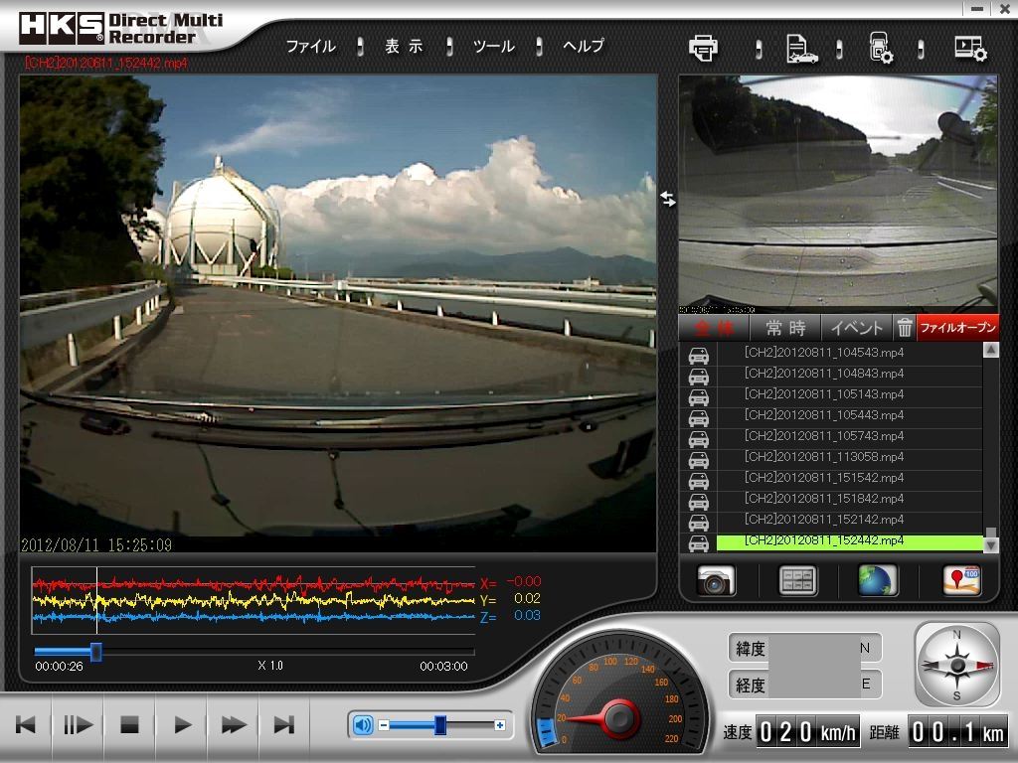Select file [CH2]20120811_105143.mp4
This screenshot has width=1018, height=763.
click(849, 393)
